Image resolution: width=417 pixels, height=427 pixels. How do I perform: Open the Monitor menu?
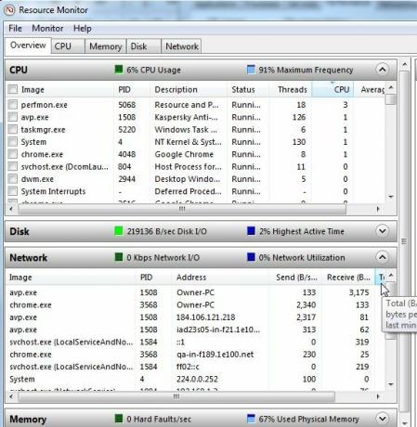(47, 29)
